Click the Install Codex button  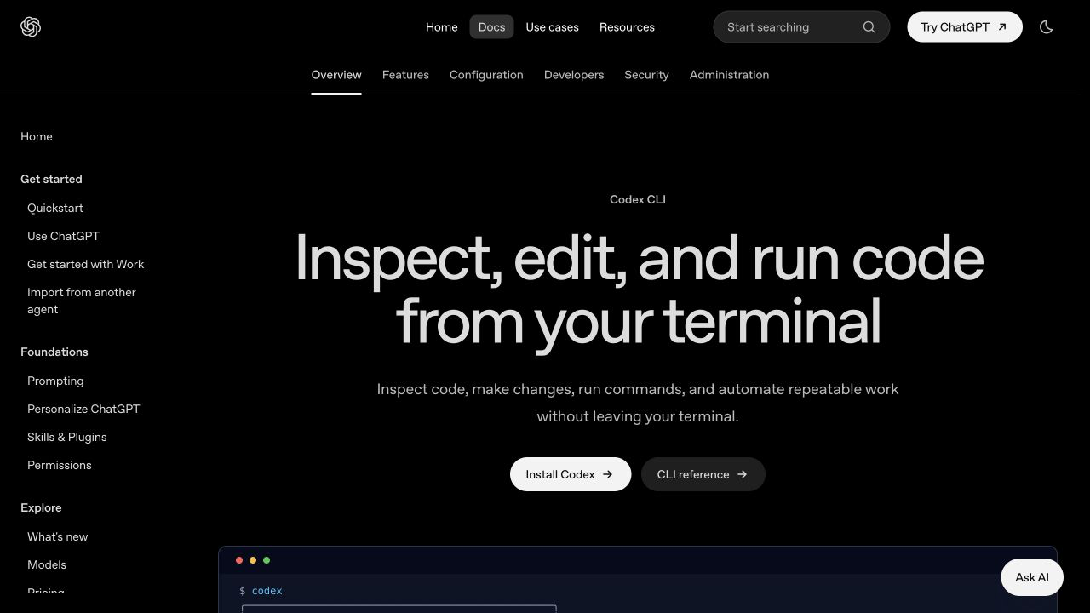[571, 474]
